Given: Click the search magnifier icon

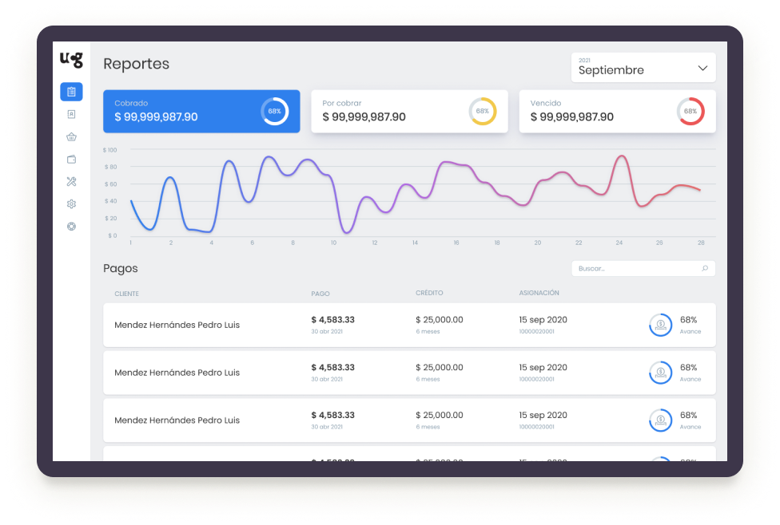Looking at the screenshot, I should pyautogui.click(x=704, y=269).
